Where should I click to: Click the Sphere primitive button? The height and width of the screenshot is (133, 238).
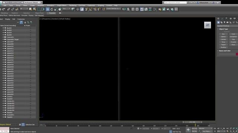point(223,37)
